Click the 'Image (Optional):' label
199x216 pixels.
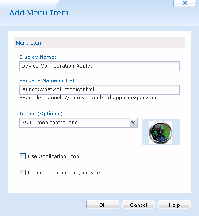[x=42, y=114]
